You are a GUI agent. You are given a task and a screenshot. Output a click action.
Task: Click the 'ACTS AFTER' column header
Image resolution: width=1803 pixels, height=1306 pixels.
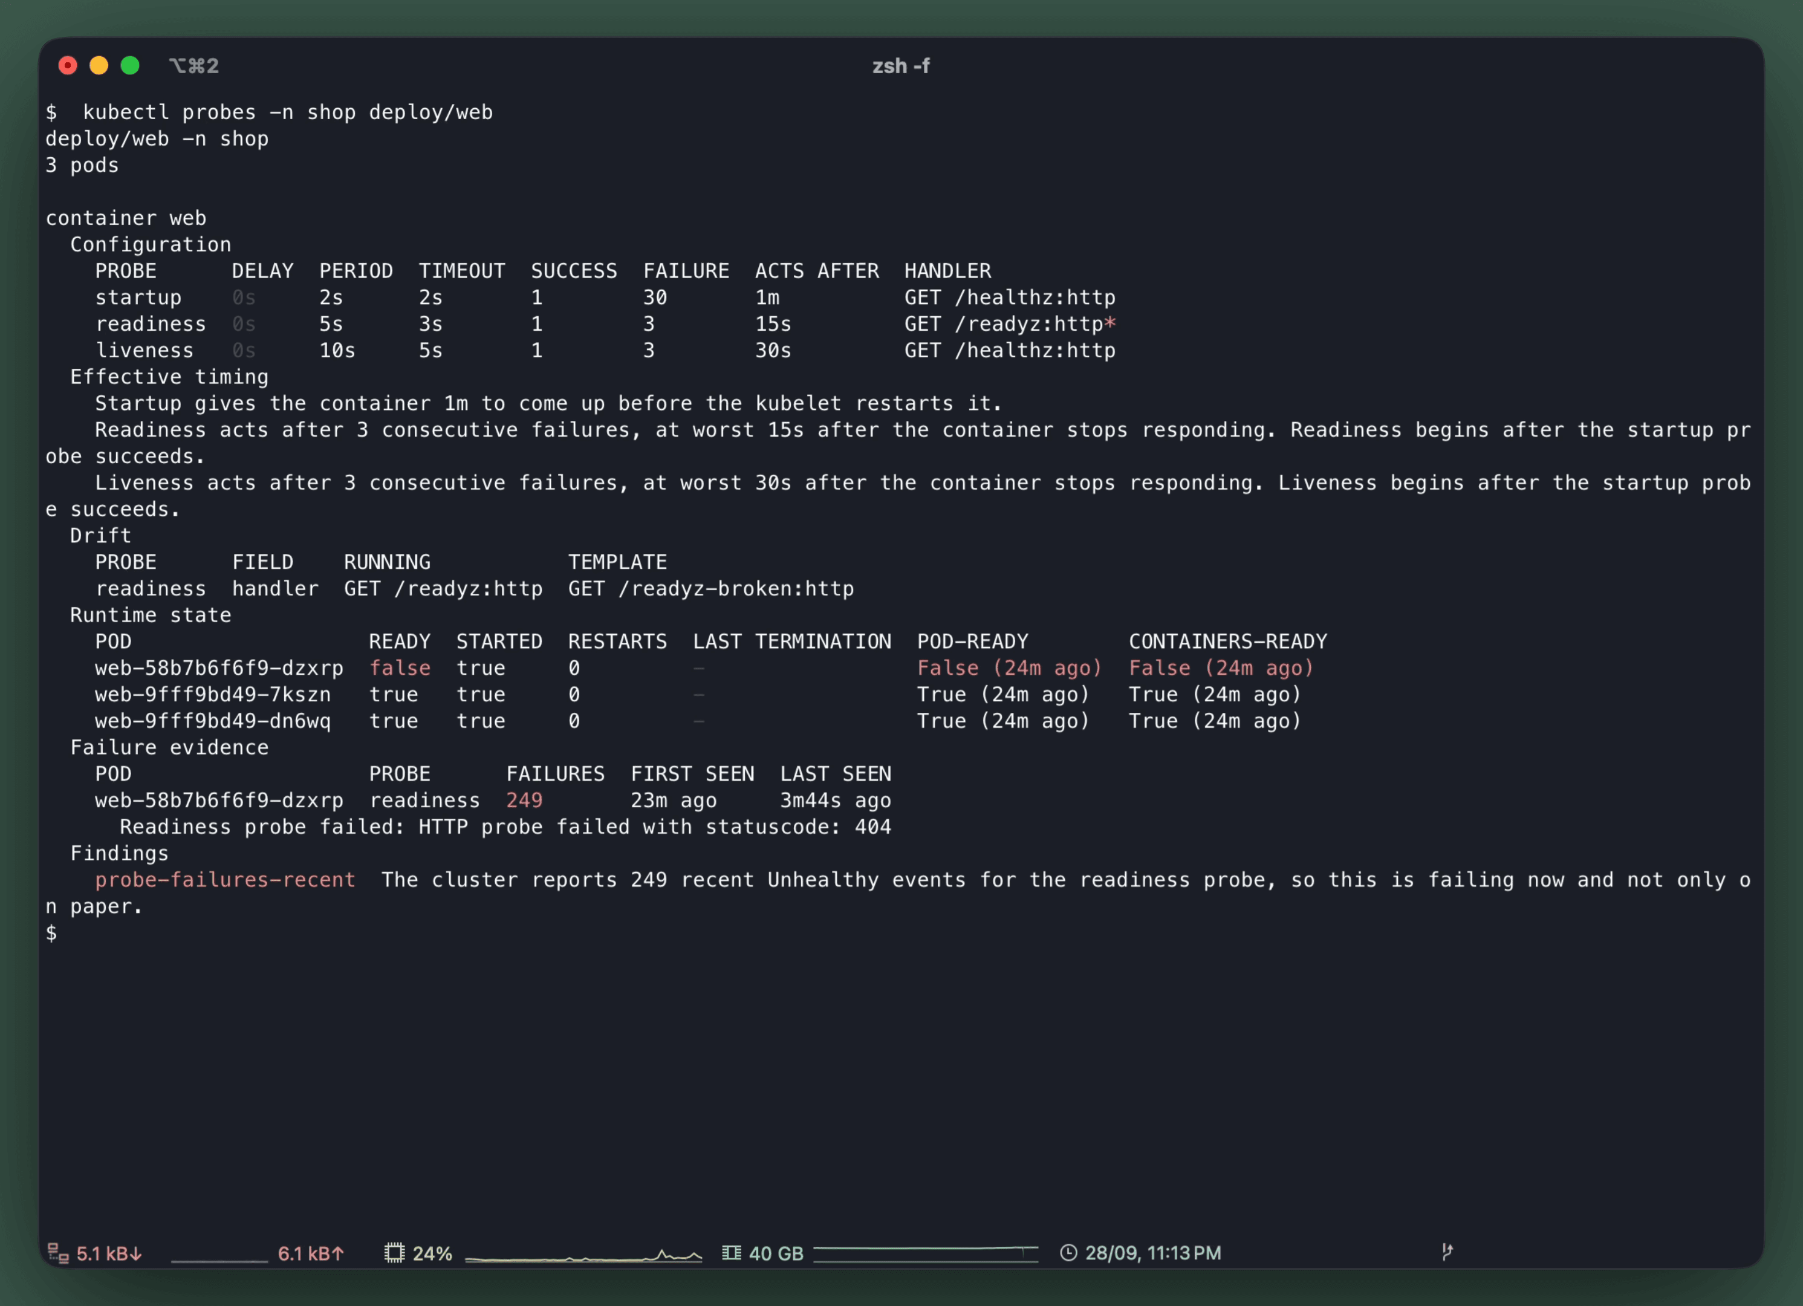tap(817, 271)
